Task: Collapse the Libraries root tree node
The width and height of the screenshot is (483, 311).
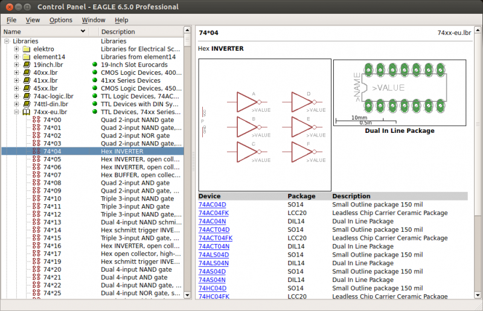Action: click(x=7, y=41)
